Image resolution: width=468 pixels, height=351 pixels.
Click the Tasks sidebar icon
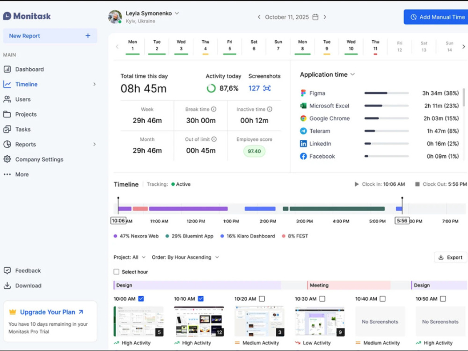click(x=7, y=129)
